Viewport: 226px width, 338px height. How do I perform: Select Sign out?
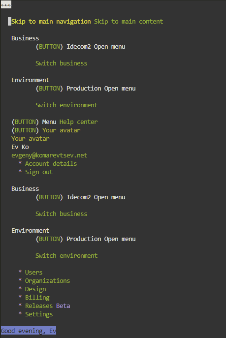[x=39, y=172]
